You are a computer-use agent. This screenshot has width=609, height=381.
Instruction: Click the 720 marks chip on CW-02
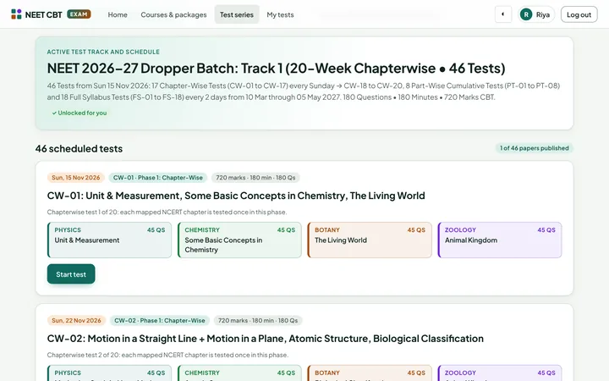click(x=258, y=320)
